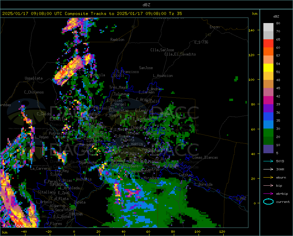Viewport: 293px width, 236px height.
Task: Click the L_Dormida map label
Action: click(203, 184)
